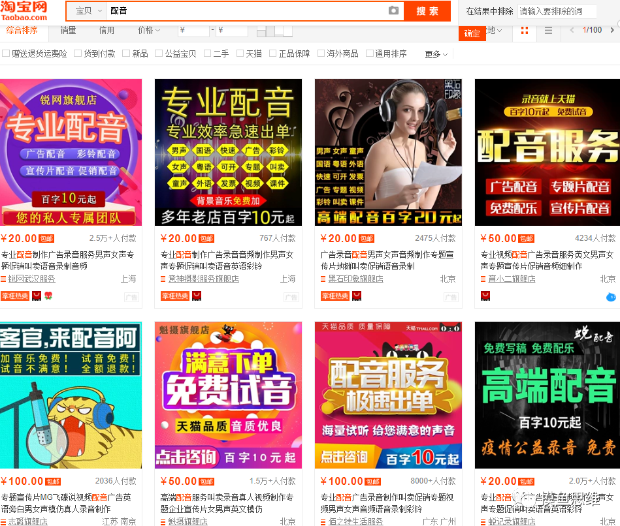The height and width of the screenshot is (526, 620).
Task: Open shop link 育小二旗舰店
Action: pyautogui.click(x=512, y=279)
